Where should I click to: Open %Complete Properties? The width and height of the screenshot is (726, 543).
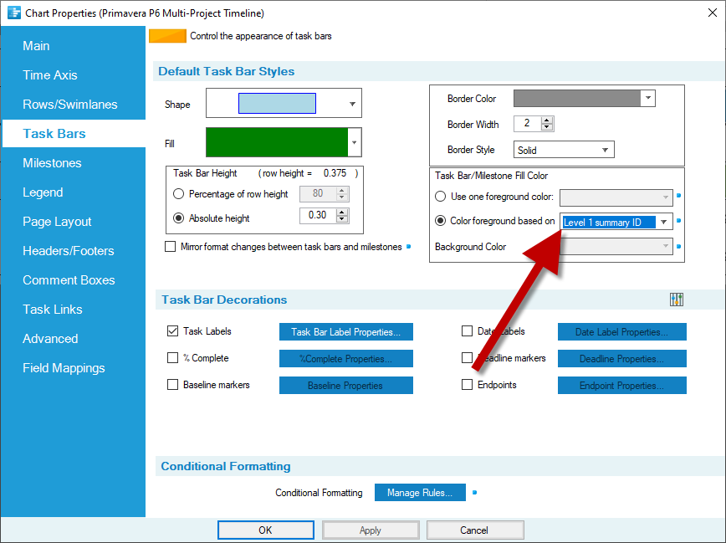click(346, 359)
